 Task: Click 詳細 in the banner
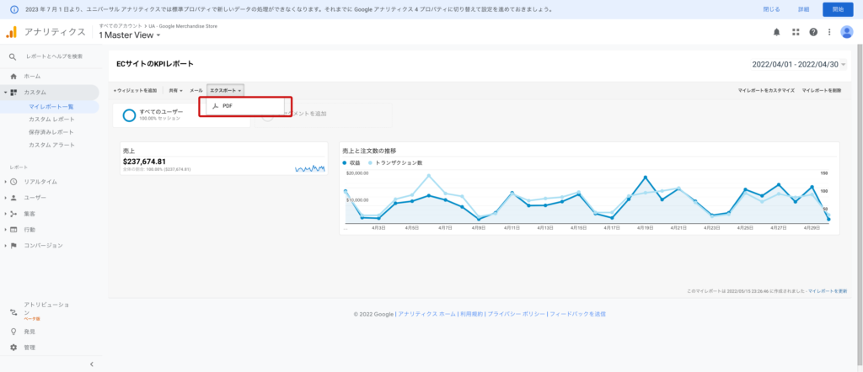803,9
